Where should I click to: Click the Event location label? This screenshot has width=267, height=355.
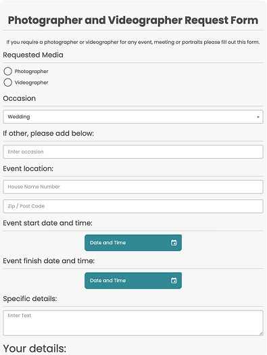(x=28, y=168)
